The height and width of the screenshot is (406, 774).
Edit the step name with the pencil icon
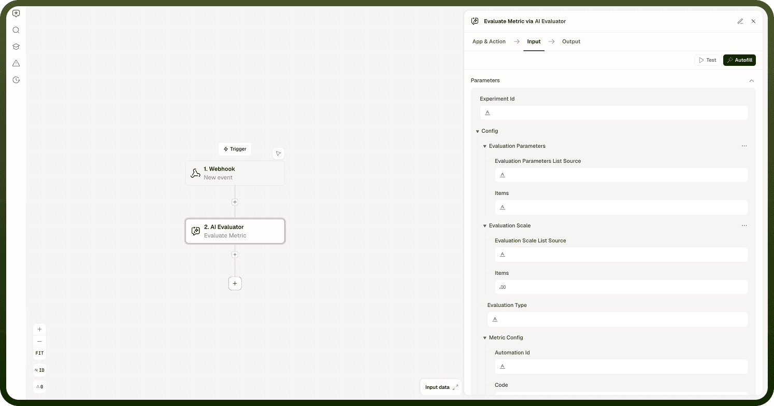tap(740, 21)
